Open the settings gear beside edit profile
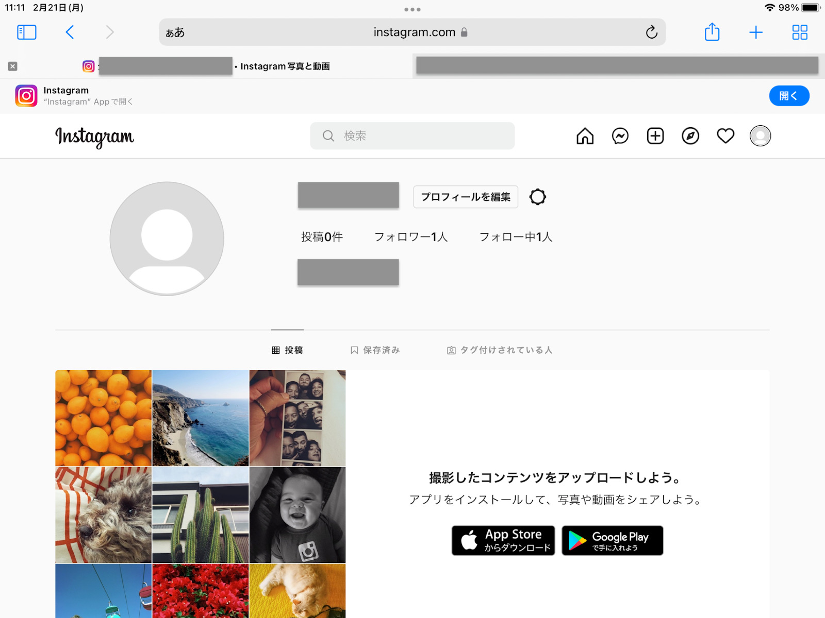825x618 pixels. (537, 197)
